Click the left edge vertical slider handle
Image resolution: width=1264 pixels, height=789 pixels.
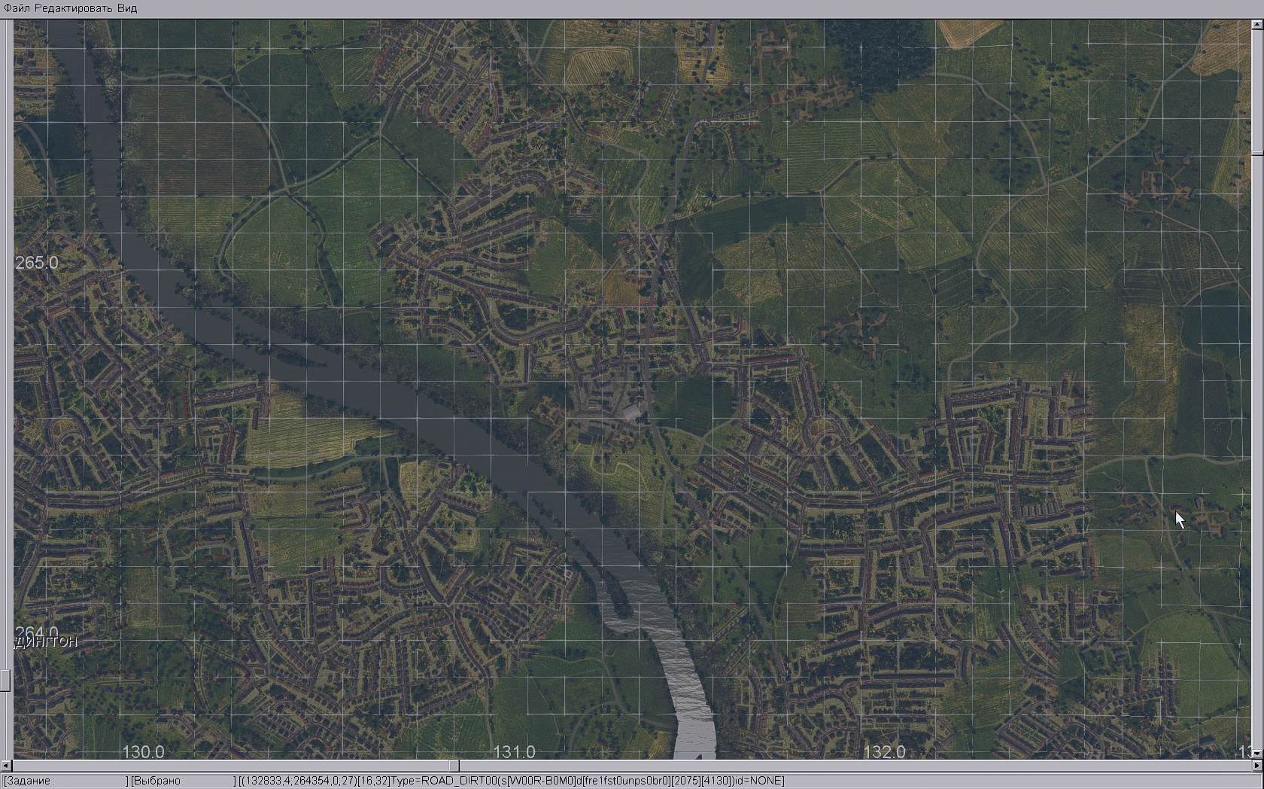pyautogui.click(x=5, y=681)
